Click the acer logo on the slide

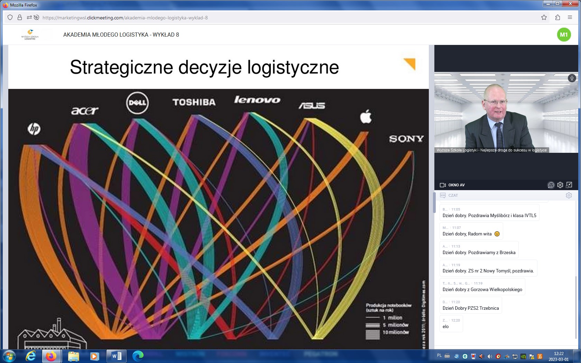pyautogui.click(x=85, y=110)
